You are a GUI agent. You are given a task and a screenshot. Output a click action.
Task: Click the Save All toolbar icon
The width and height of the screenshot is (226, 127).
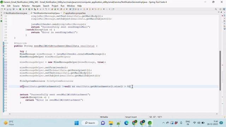[x=10, y=9]
